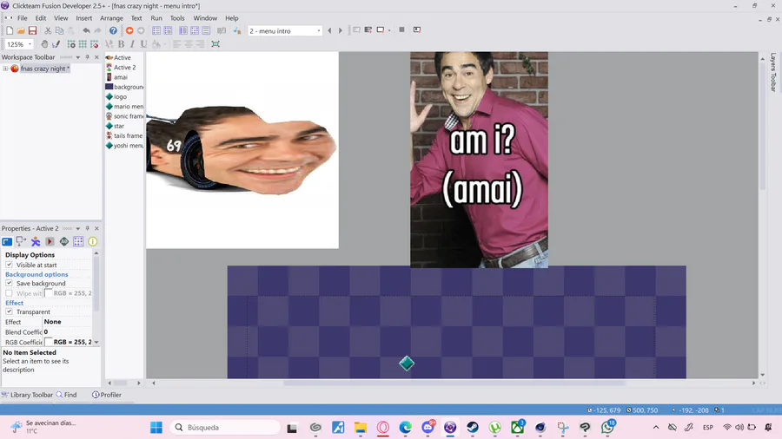782x439 pixels.
Task: Click the Bold formatting icon
Action: coord(121,44)
